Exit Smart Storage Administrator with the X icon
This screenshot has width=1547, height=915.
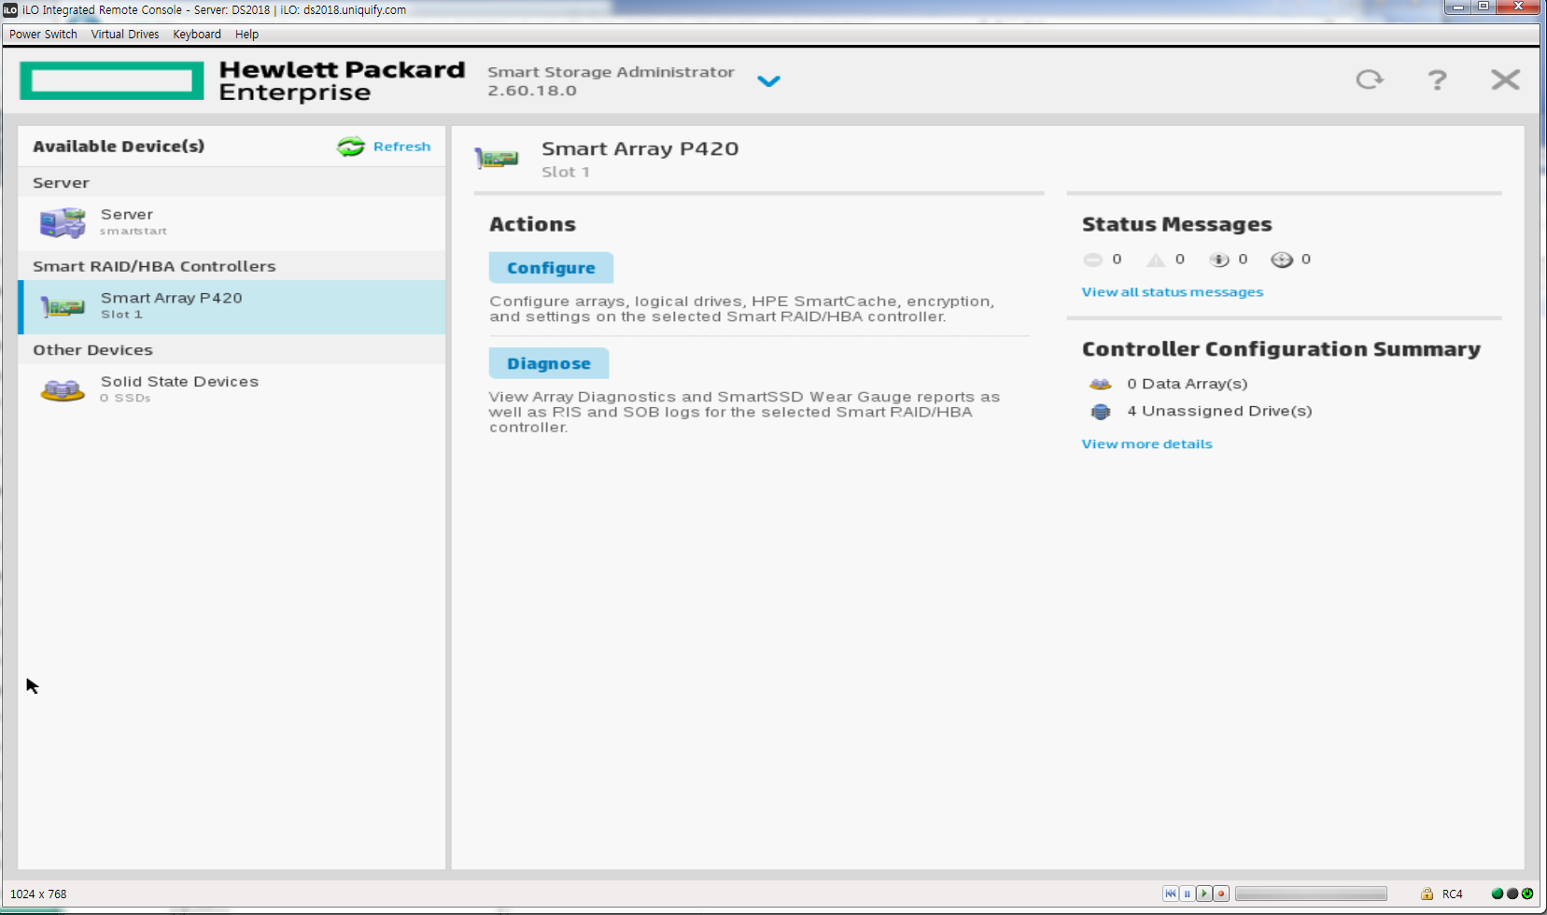tap(1505, 79)
